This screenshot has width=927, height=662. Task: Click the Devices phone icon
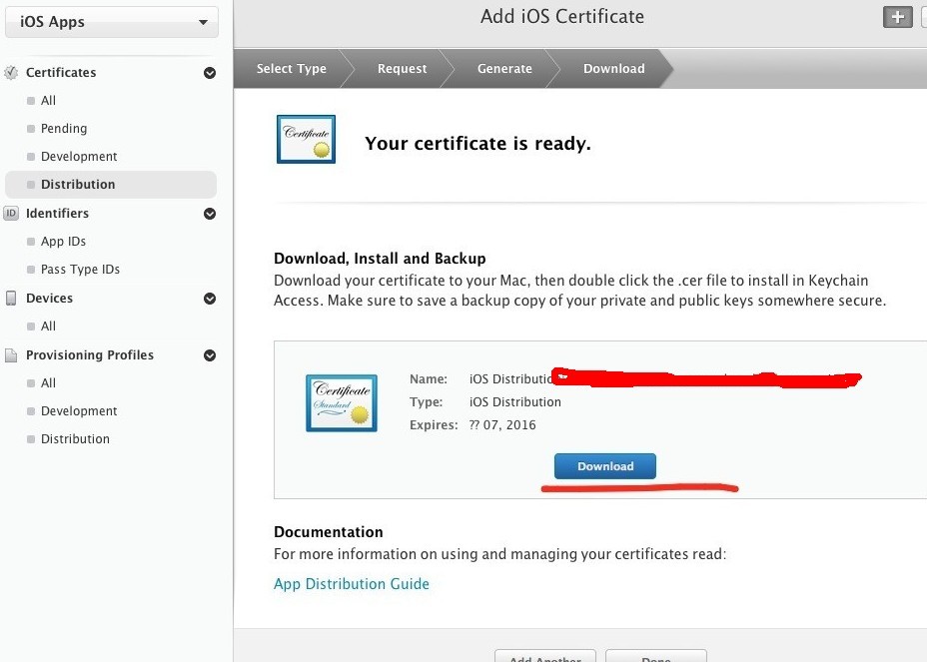[x=11, y=298]
